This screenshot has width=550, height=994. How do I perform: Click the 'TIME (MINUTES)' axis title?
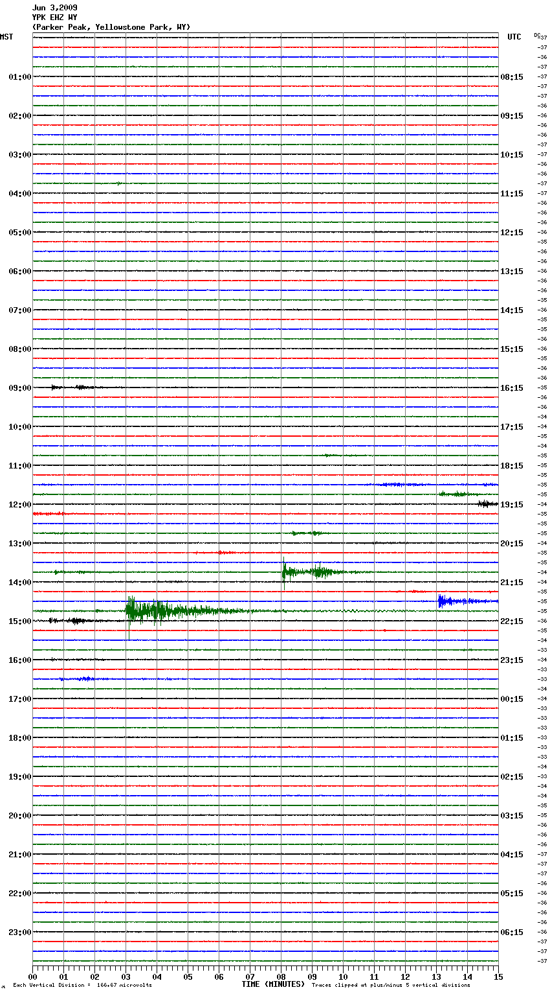coord(273,984)
